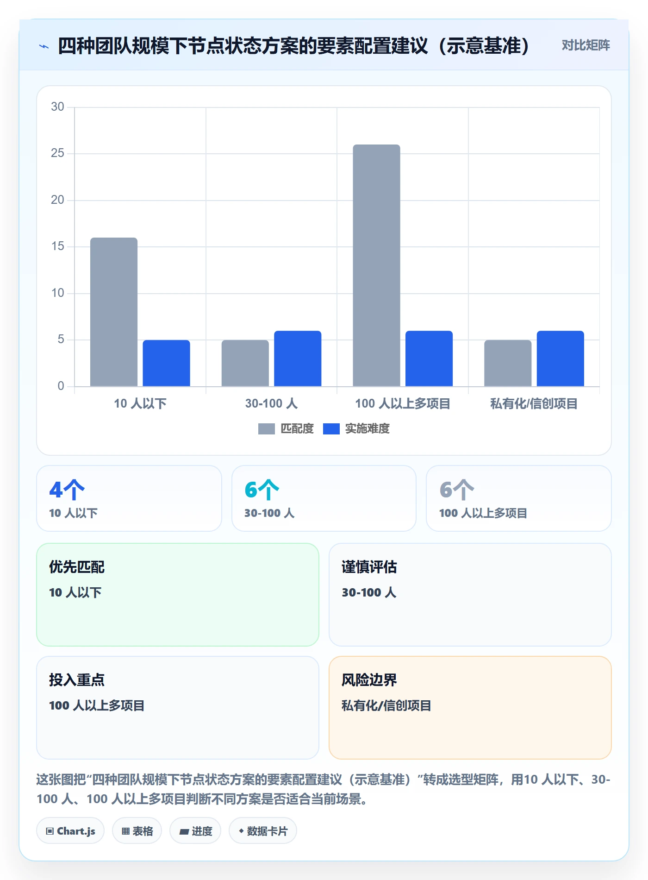Click the lightning icon beside the title
Image resolution: width=648 pixels, height=880 pixels.
pos(44,46)
